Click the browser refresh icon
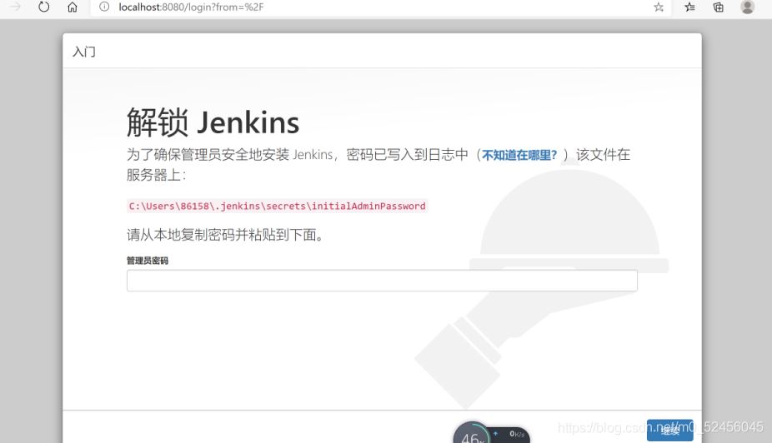 [x=44, y=7]
